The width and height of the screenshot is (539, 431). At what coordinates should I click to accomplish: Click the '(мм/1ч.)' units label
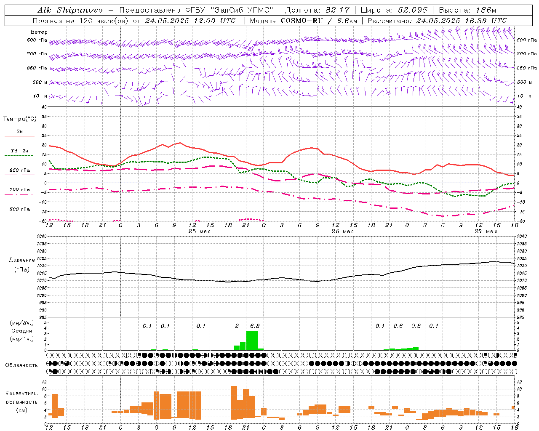pyautogui.click(x=22, y=339)
